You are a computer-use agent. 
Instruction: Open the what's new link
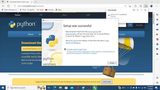click(72, 40)
